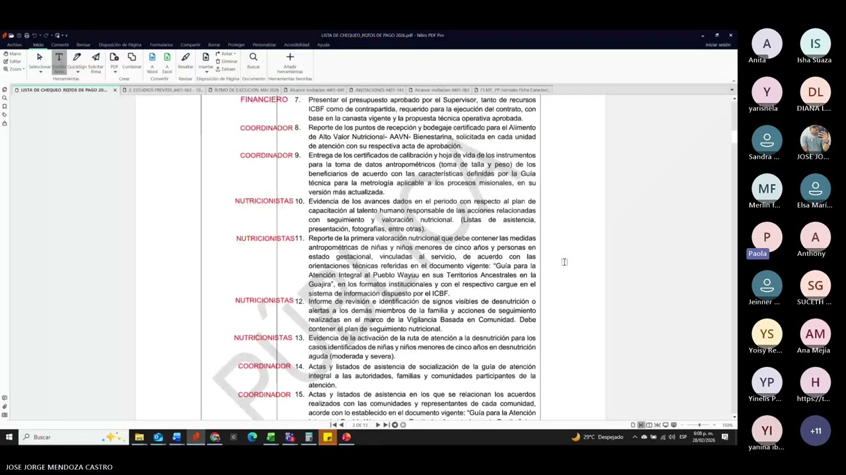Open the Windows Start menu
Screen dimensions: 846x475
tap(9, 437)
